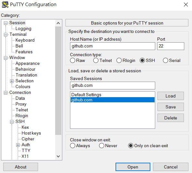This screenshot has height=173, width=192.
Task: Select the Raw connection type
Action: point(73,60)
